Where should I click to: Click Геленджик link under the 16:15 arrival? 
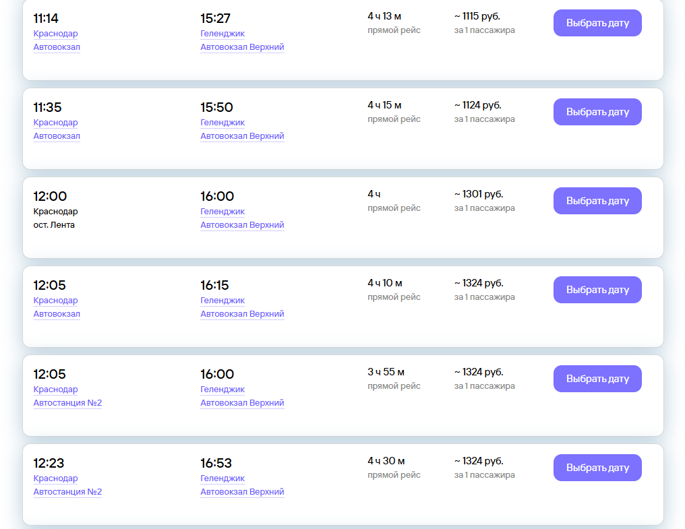click(222, 301)
